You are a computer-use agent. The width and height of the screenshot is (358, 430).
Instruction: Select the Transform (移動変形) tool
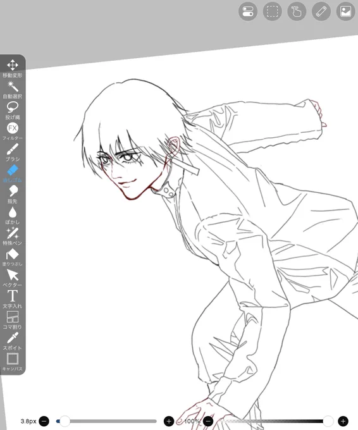(13, 68)
